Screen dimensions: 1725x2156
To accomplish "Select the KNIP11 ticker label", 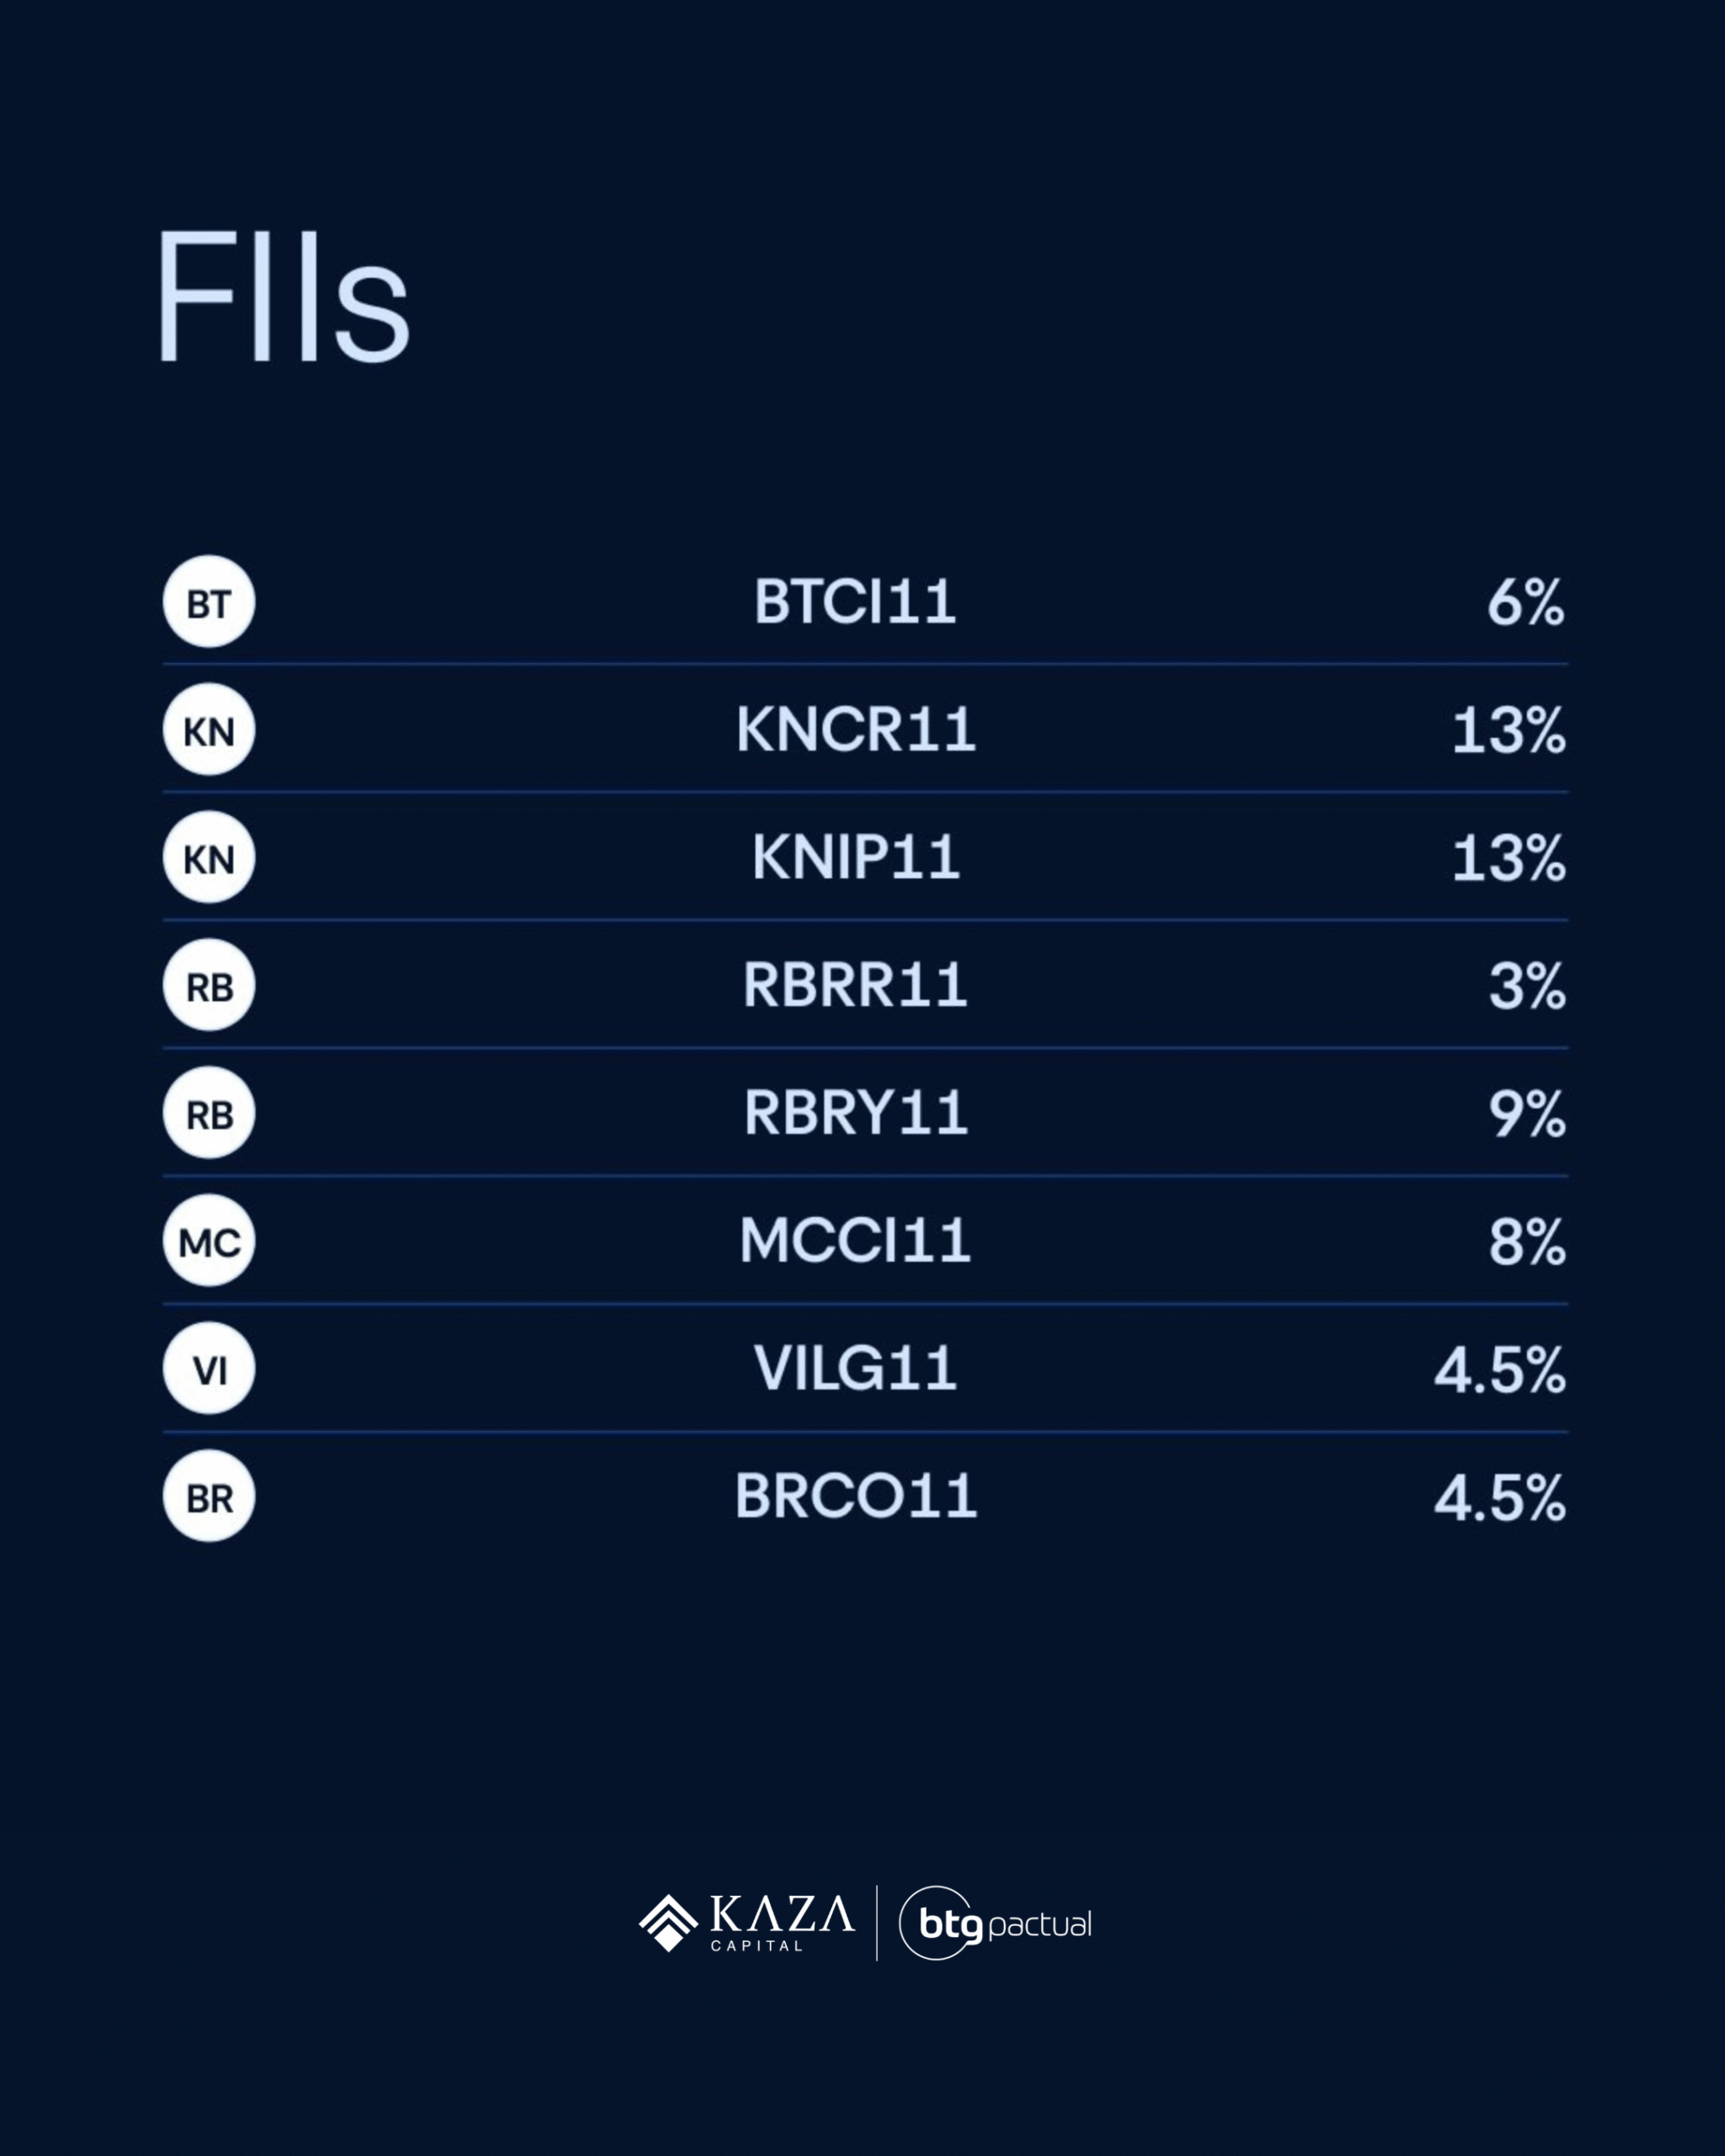I will pyautogui.click(x=855, y=858).
